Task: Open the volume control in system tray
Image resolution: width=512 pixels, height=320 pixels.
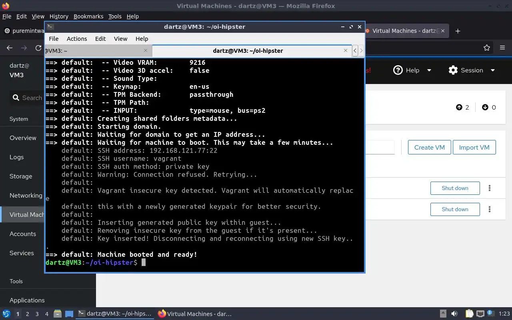Action: pos(454,314)
